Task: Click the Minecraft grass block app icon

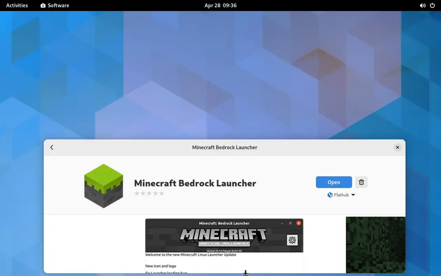Action: 104,186
